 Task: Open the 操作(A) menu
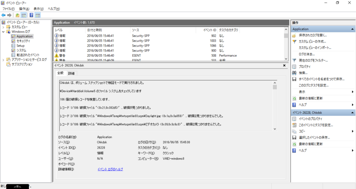pyautogui.click(x=24, y=9)
